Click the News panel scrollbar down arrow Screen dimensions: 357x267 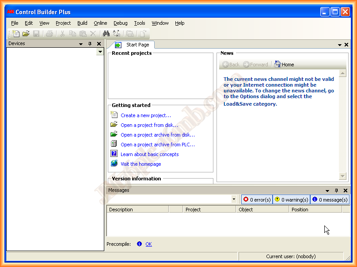[x=343, y=176]
